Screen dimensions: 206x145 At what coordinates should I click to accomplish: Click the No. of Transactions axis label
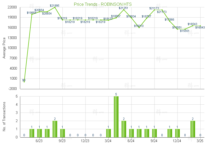(4, 117)
